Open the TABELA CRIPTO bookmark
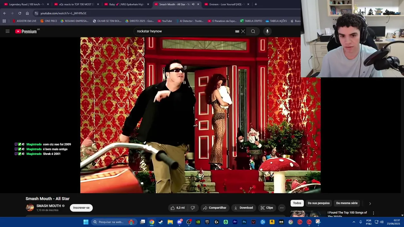The image size is (404, 227). point(251,21)
